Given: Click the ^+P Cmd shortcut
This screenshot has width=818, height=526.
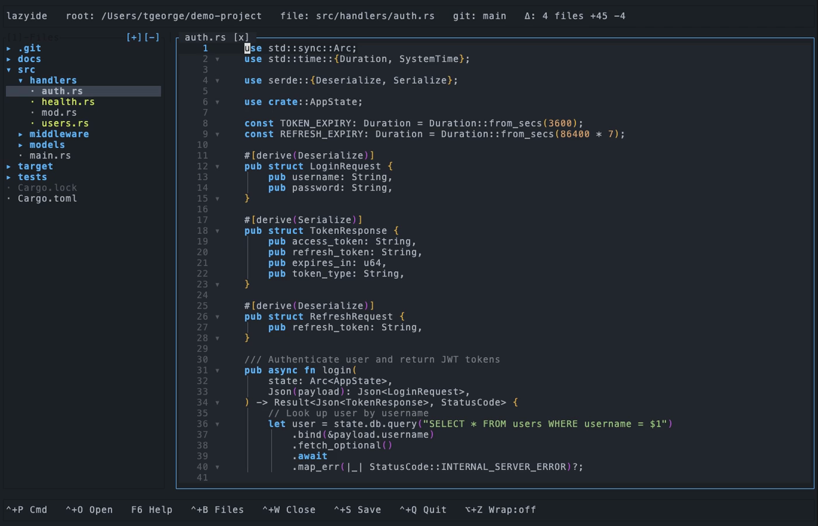Looking at the screenshot, I should tap(26, 510).
